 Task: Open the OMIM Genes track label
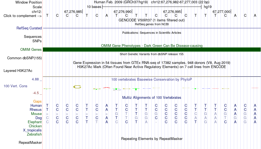(x=31, y=50)
